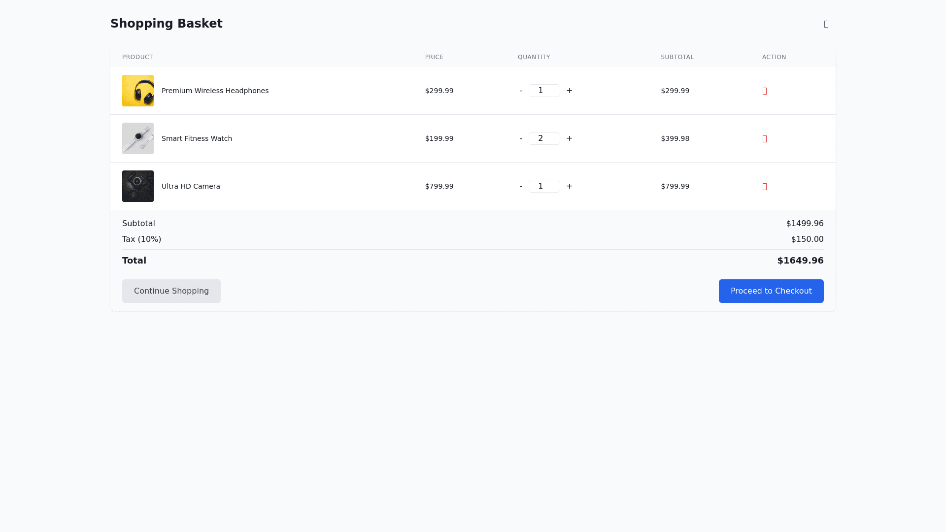Open the Ultra HD Camera thumbnail
The height and width of the screenshot is (532, 946).
pyautogui.click(x=138, y=186)
